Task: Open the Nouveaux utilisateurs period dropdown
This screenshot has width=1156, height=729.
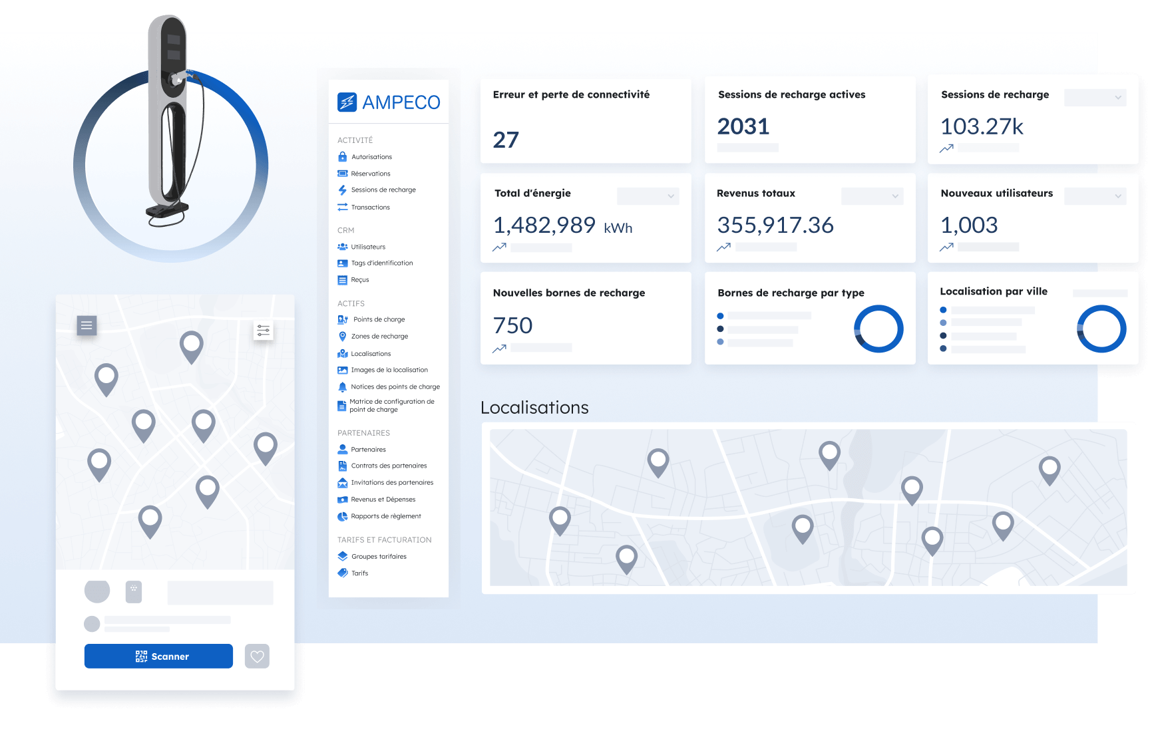Action: (1095, 196)
